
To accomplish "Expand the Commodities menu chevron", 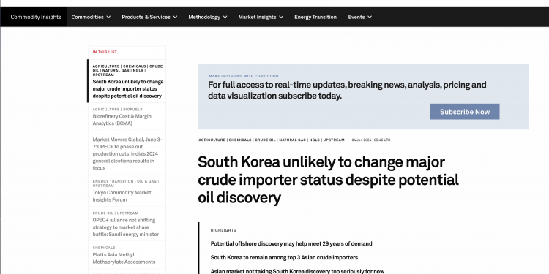I will point(108,17).
